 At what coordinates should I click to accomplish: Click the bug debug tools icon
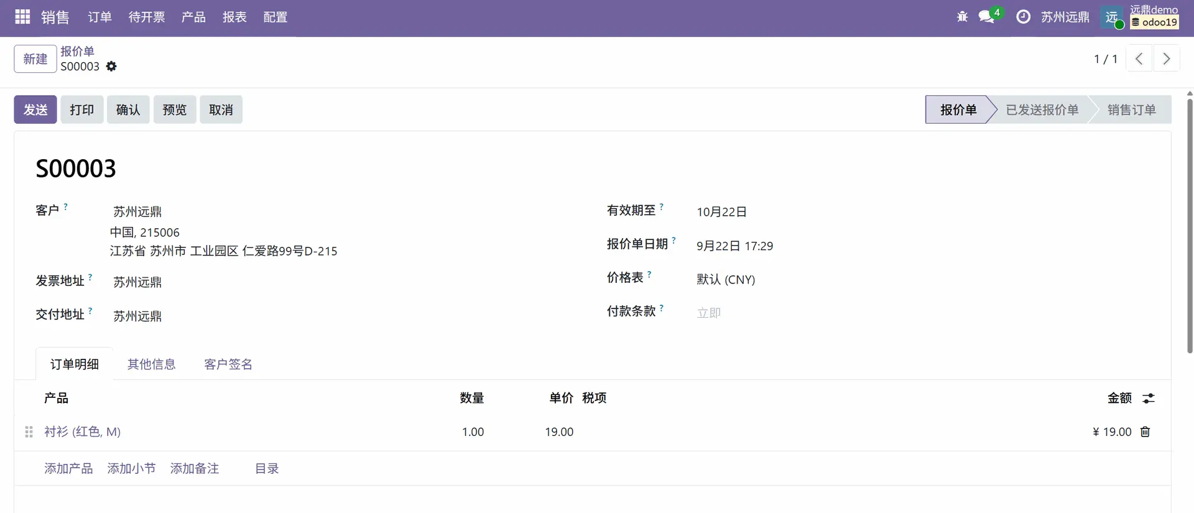(962, 17)
